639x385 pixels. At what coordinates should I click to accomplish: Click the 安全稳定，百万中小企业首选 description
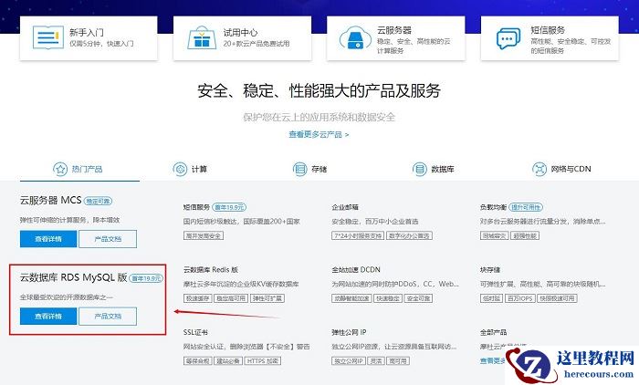point(375,221)
